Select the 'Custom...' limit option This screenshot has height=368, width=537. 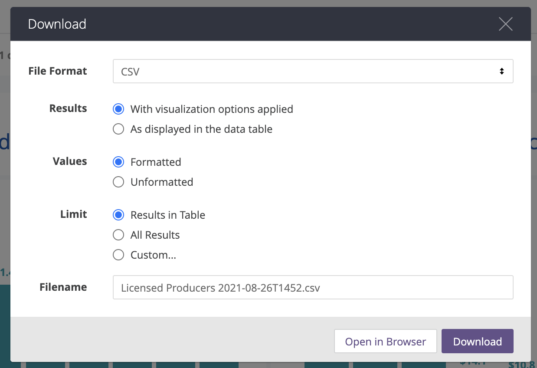click(118, 255)
